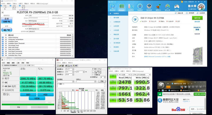Open the 帮助 menu in AS SSD Benchmark
This screenshot has width=212, height=115.
tap(28, 63)
